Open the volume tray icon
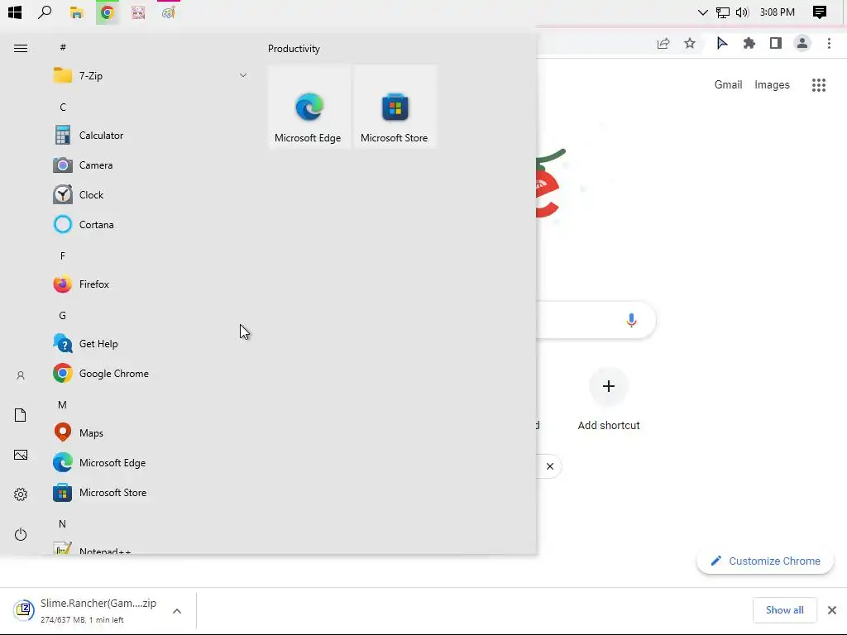 pyautogui.click(x=742, y=12)
